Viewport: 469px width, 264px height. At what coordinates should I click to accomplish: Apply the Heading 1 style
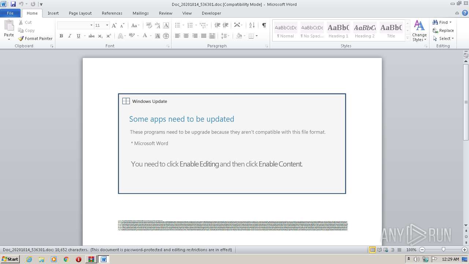338,30
